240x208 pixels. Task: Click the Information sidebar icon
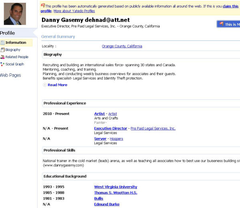click(3, 42)
